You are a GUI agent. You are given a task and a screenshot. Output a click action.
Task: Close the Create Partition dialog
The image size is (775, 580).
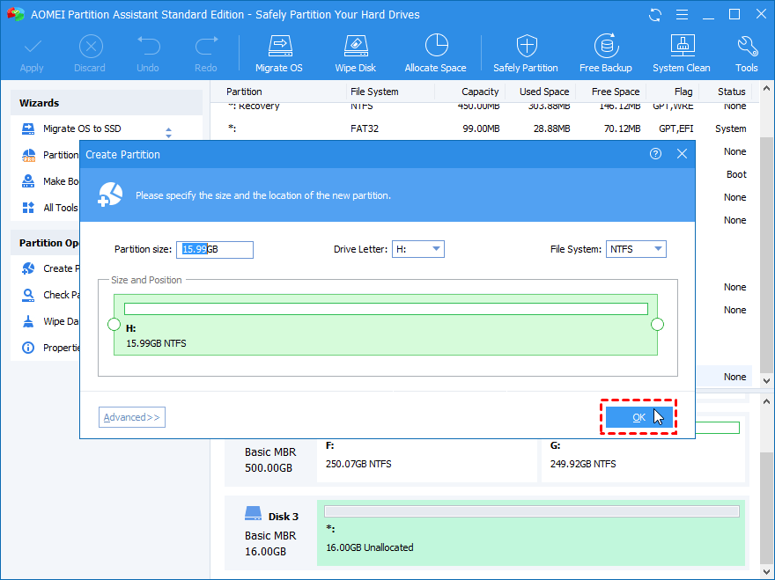coord(682,154)
